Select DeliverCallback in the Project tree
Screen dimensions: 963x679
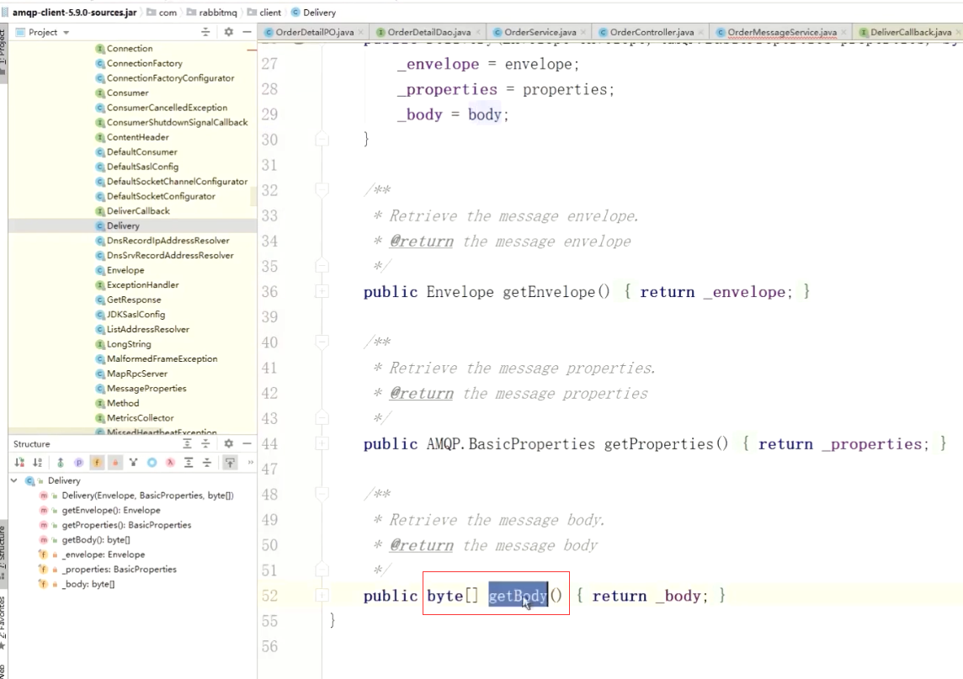click(138, 210)
